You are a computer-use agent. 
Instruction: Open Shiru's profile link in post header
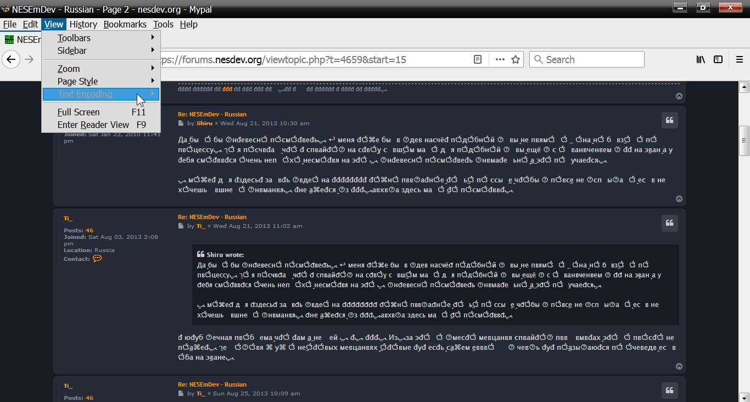click(x=204, y=123)
